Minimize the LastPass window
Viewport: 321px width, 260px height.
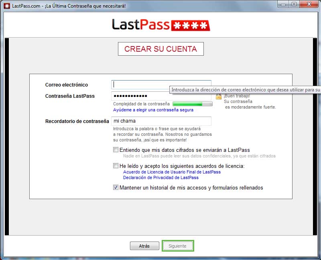283,4
